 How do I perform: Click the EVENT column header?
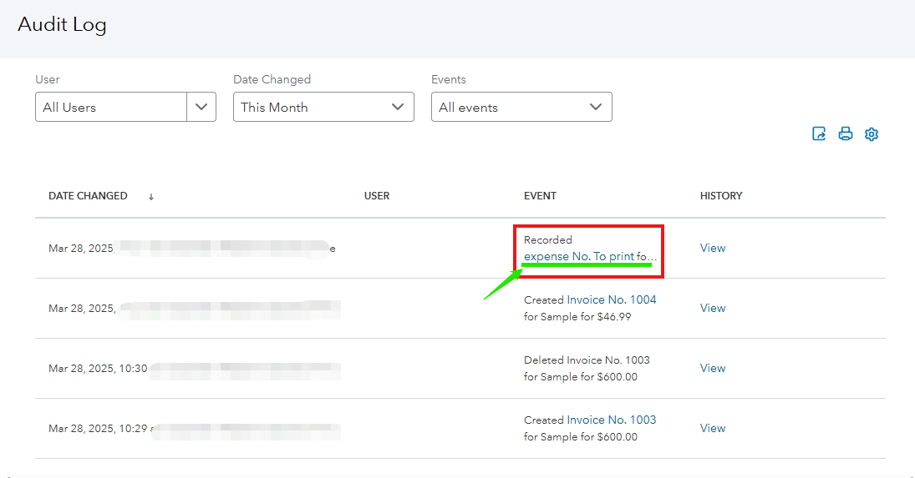tap(540, 196)
